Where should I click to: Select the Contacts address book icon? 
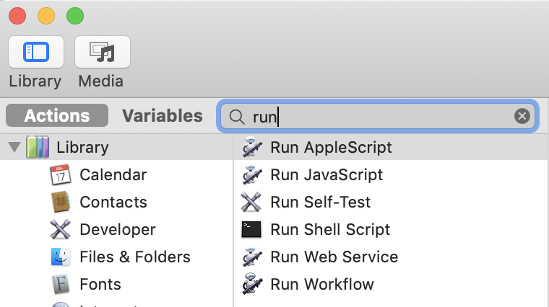point(61,202)
